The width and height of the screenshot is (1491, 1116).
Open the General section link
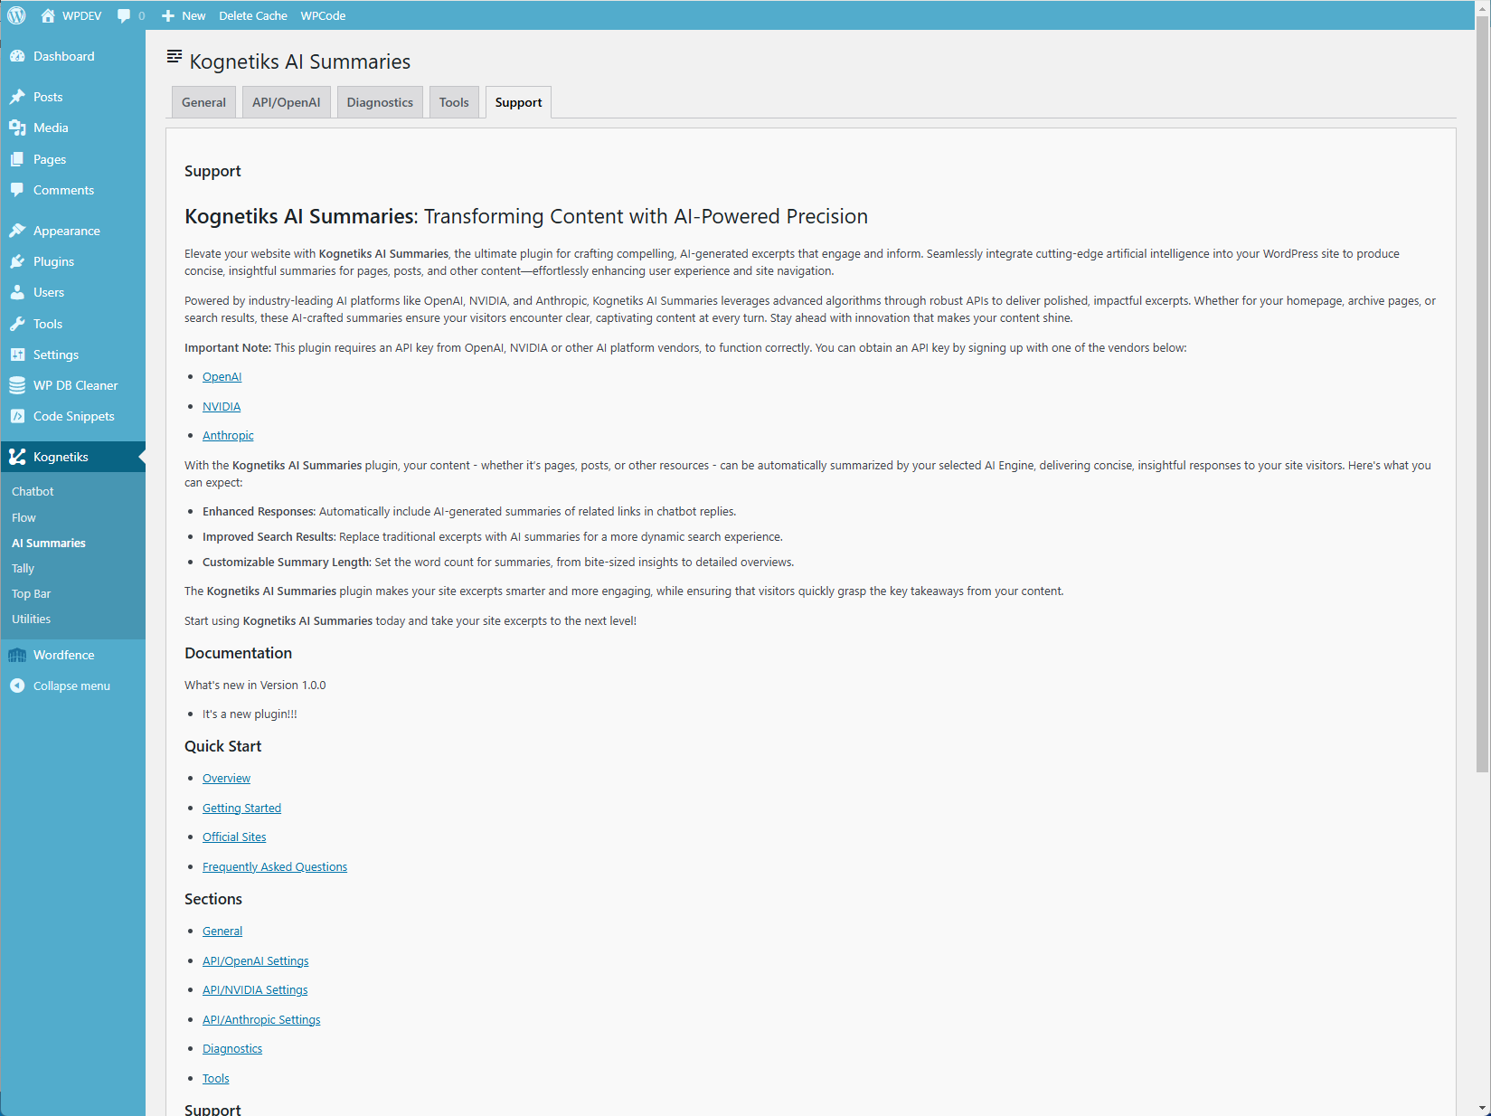[x=222, y=931]
